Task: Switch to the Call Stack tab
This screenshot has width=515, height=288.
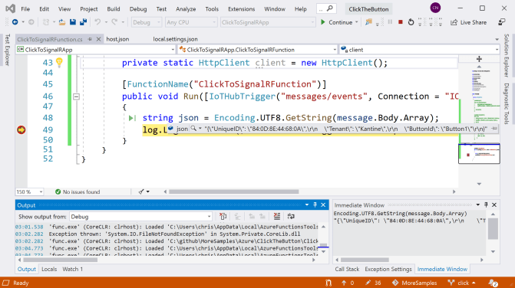Action: click(347, 269)
